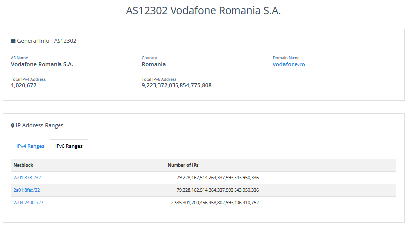Screen dimensions: 411x228
Task: Switch to the IPv4 Ranges tab
Action: [30, 146]
